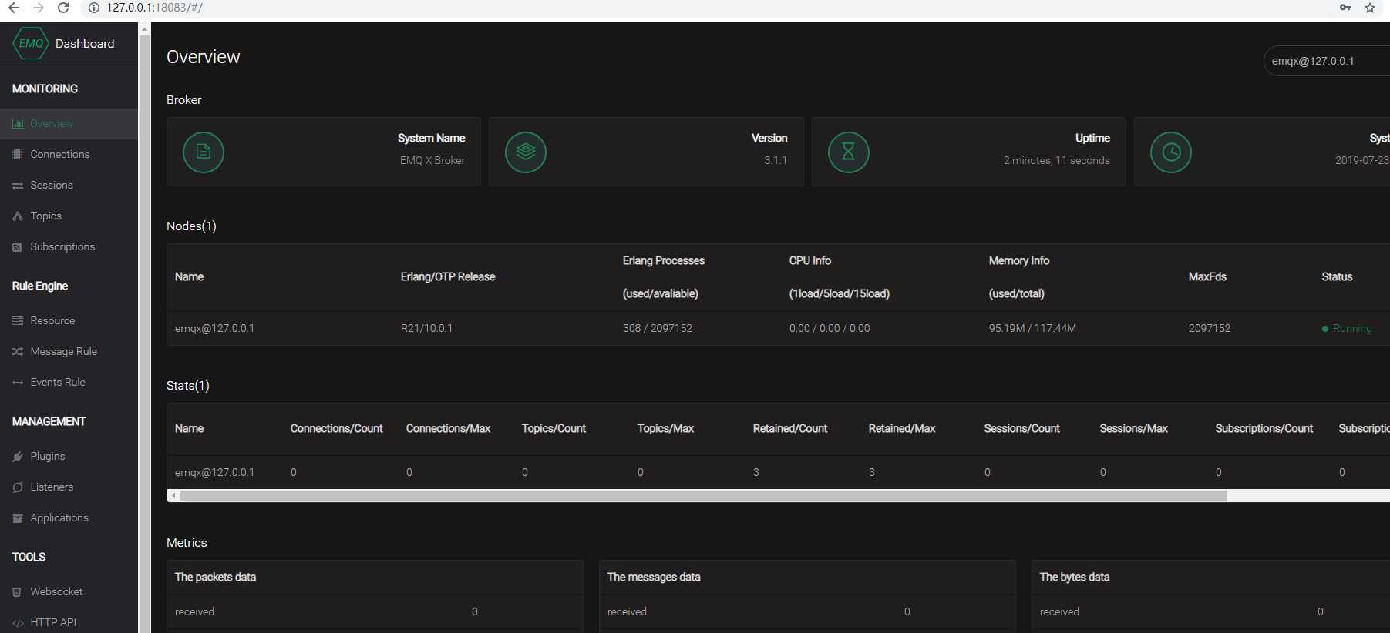The image size is (1390, 633).
Task: Click emqx@127.0.0.1 in Stats table
Action: click(214, 472)
